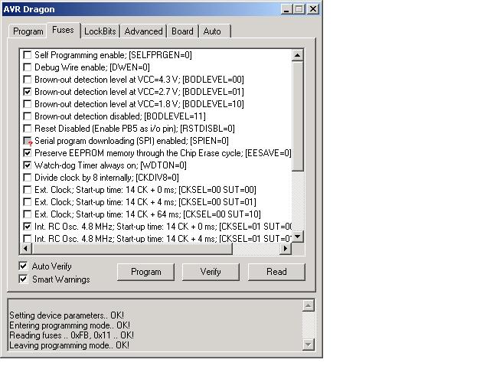Click 'Leaving programming mode.. OK!' log line
The image size is (490, 392).
(70, 345)
